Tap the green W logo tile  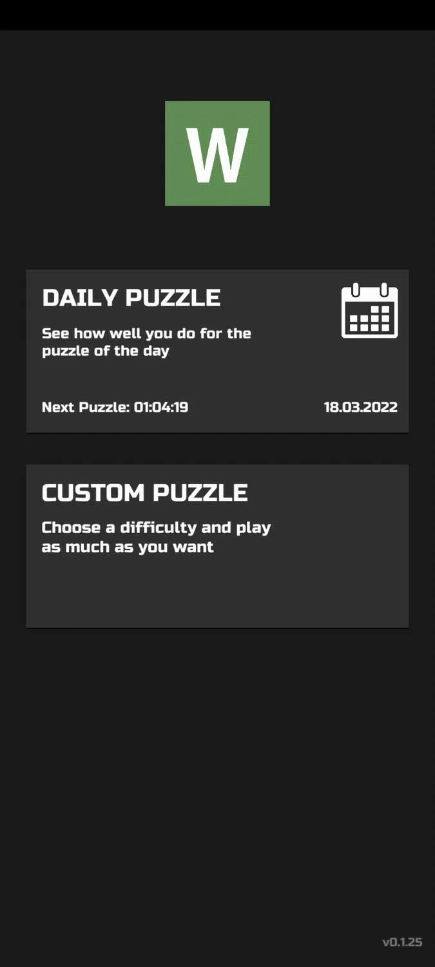point(217,153)
